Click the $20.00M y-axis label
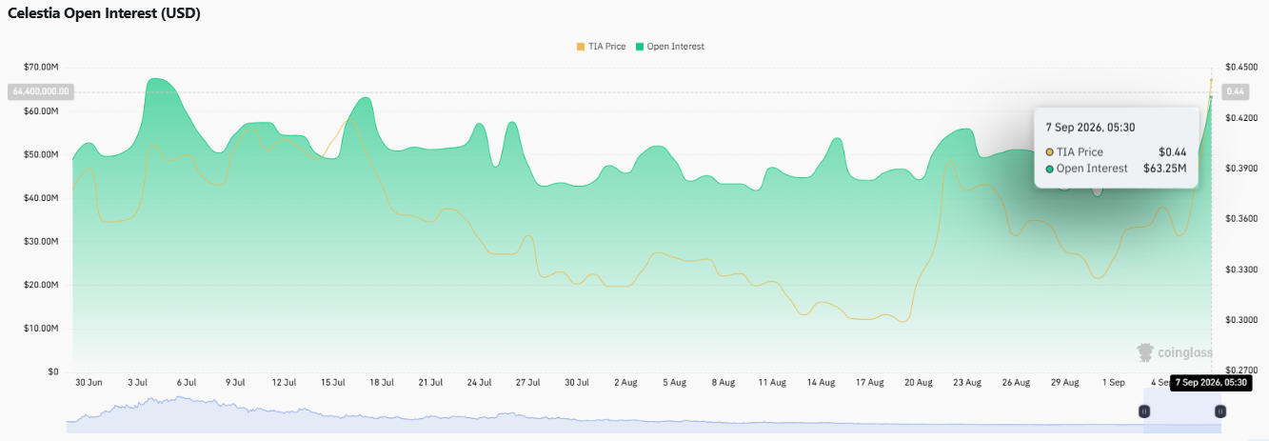Image resolution: width=1269 pixels, height=441 pixels. pyautogui.click(x=42, y=285)
